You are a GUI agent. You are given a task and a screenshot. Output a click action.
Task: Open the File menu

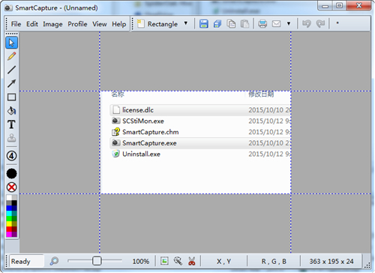point(16,24)
